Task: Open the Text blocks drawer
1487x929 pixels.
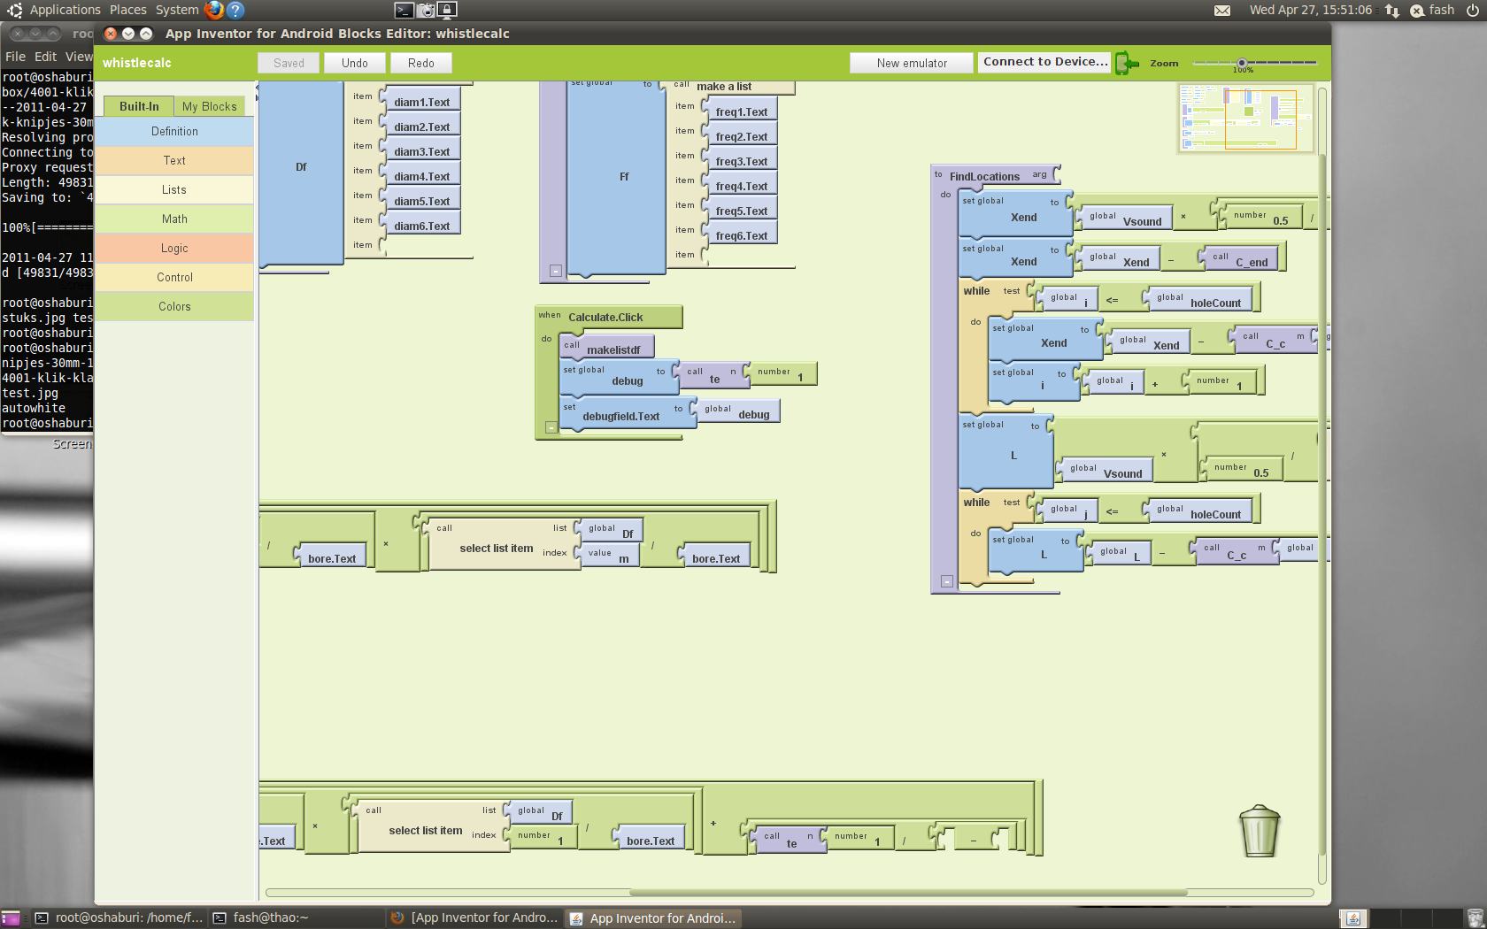Action: pyautogui.click(x=174, y=160)
